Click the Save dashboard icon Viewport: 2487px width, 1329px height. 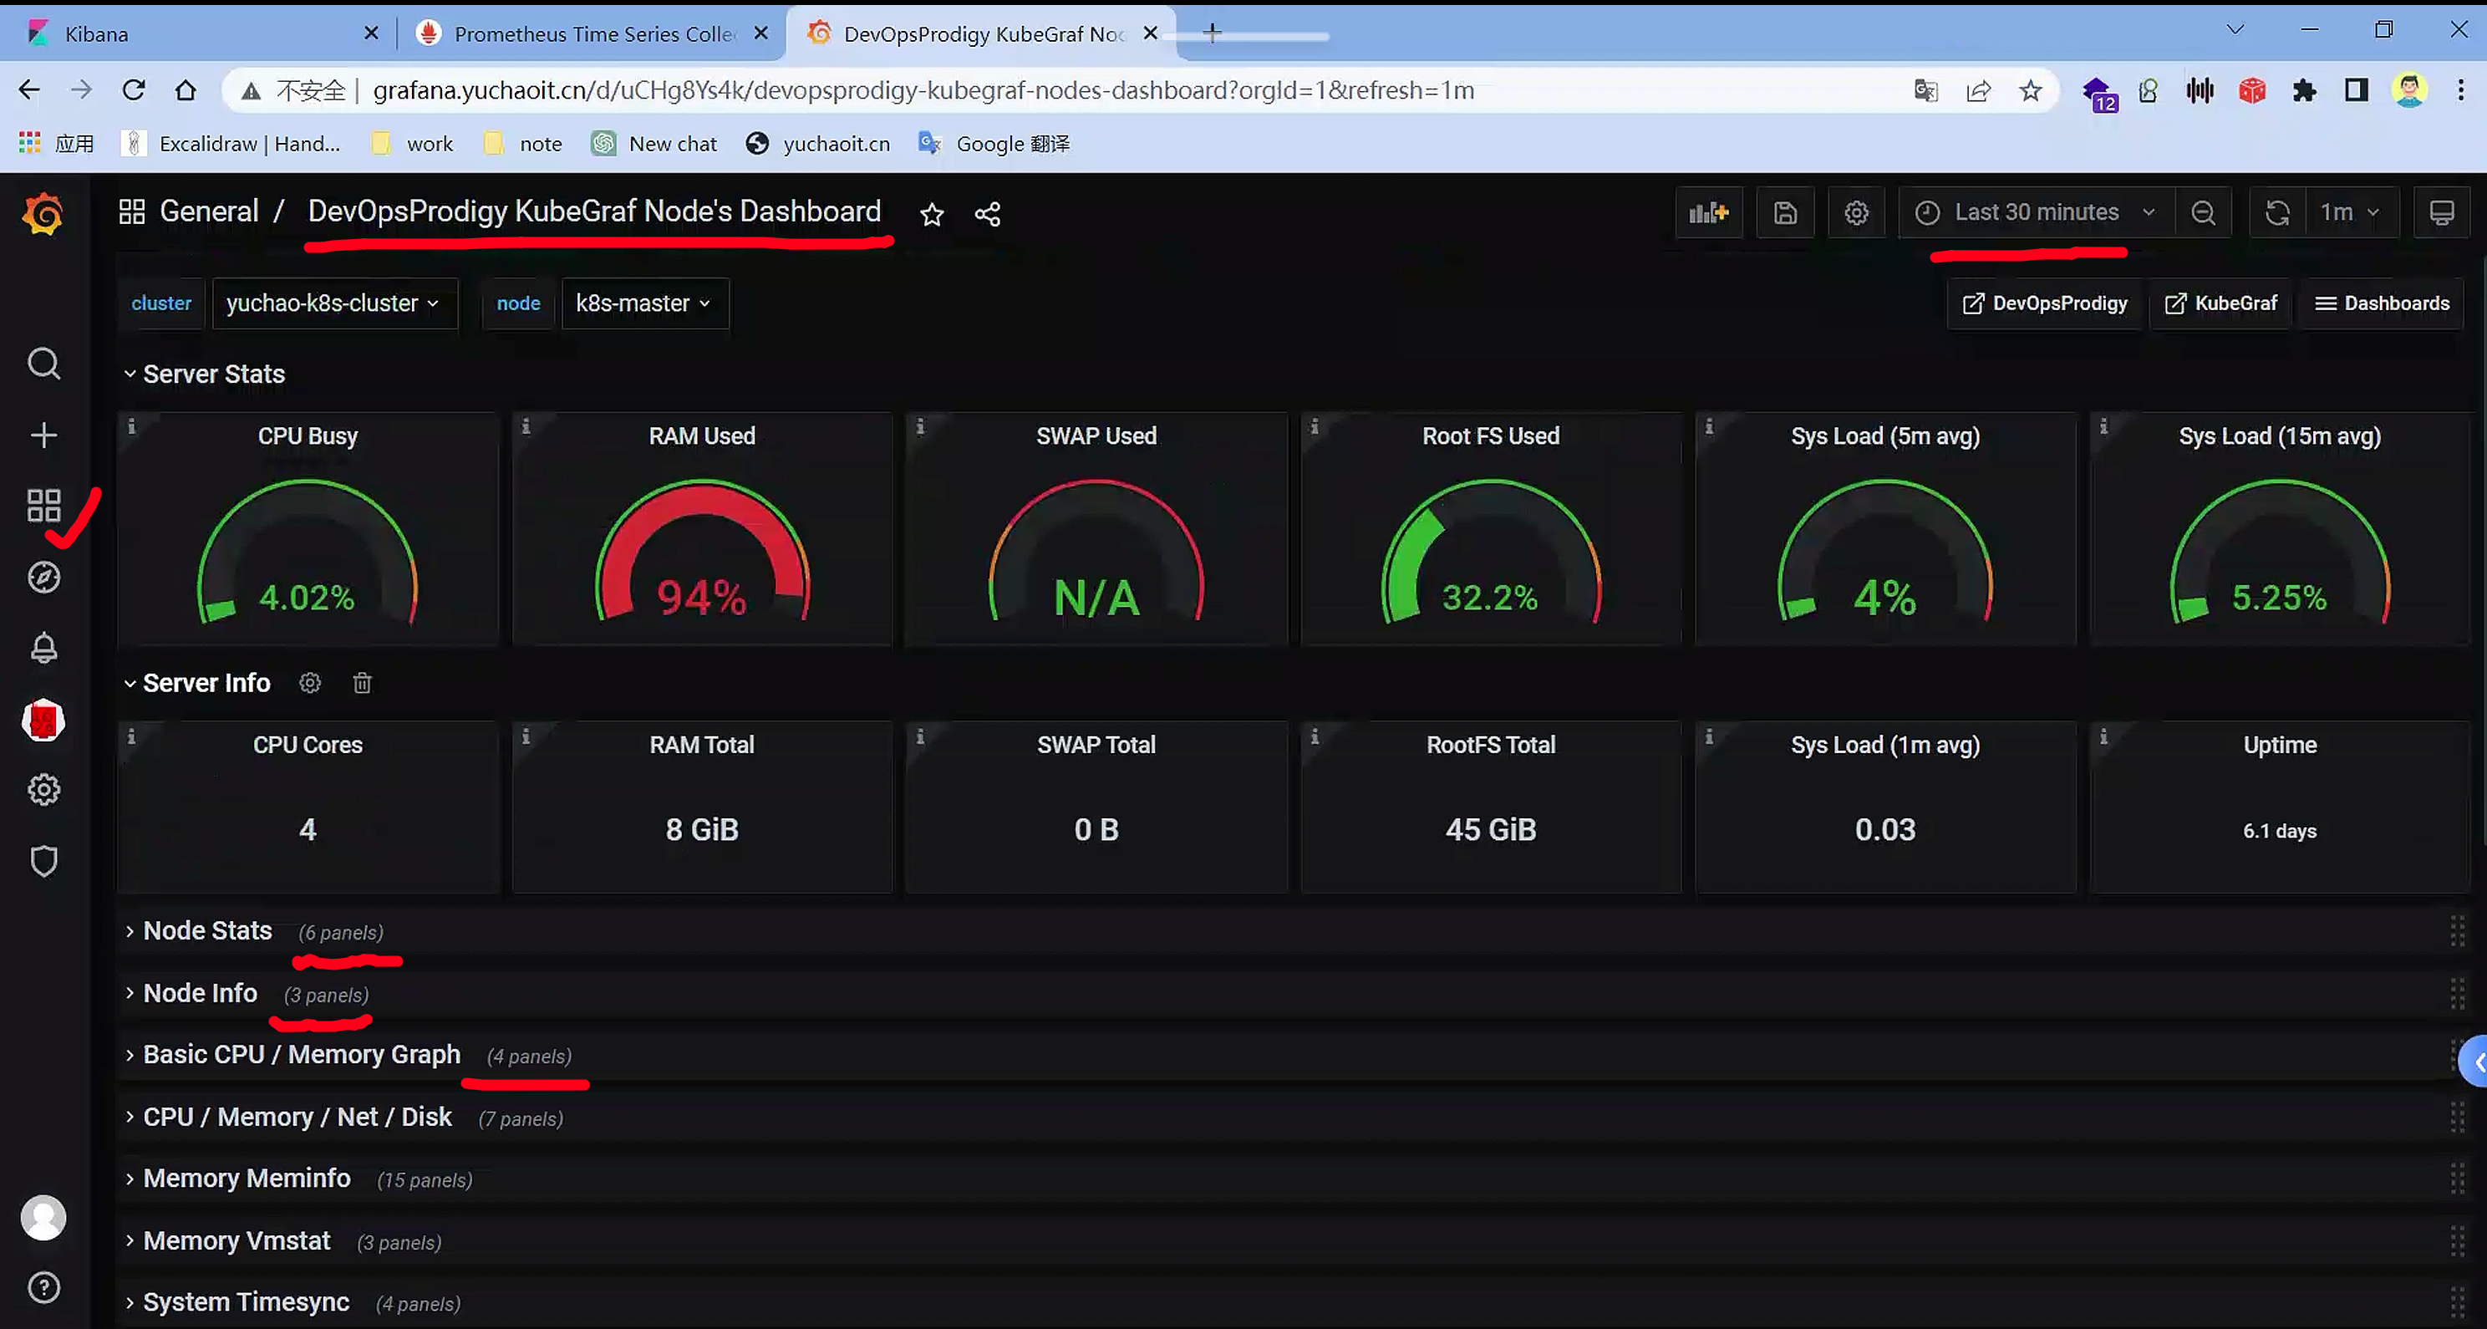(1785, 212)
